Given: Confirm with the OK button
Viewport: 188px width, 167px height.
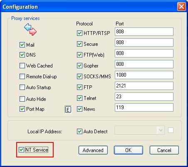Looking at the screenshot, I should click(x=129, y=150).
